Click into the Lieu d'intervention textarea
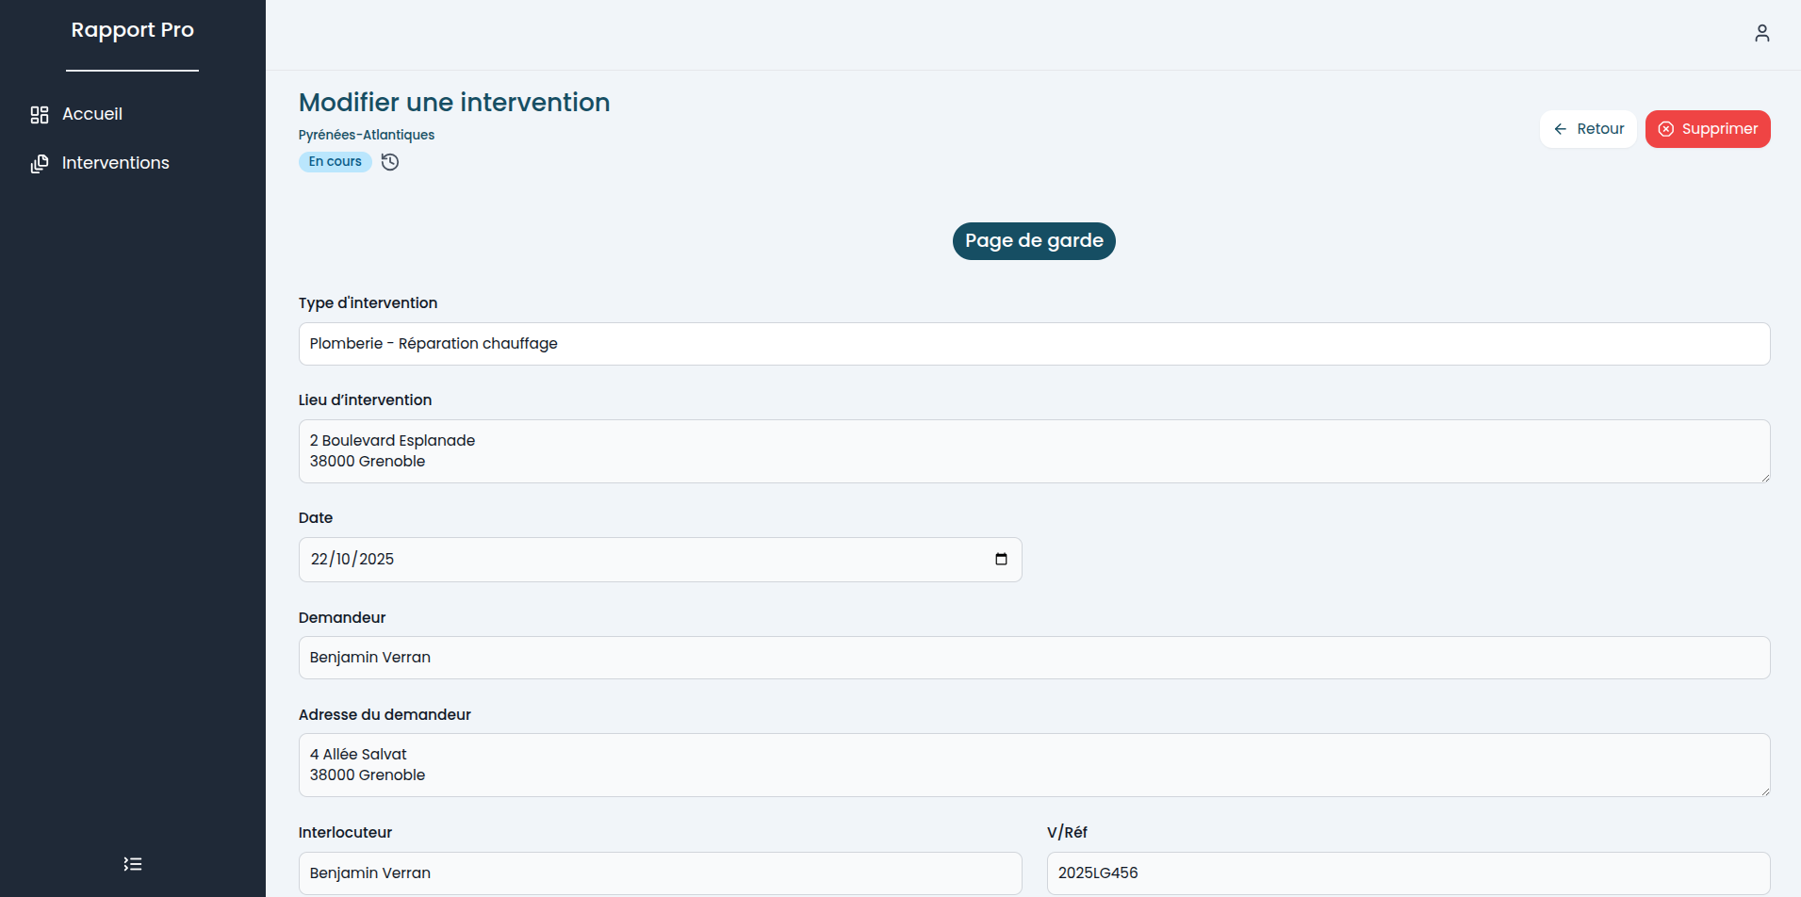This screenshot has width=1801, height=897. pyautogui.click(x=1034, y=451)
